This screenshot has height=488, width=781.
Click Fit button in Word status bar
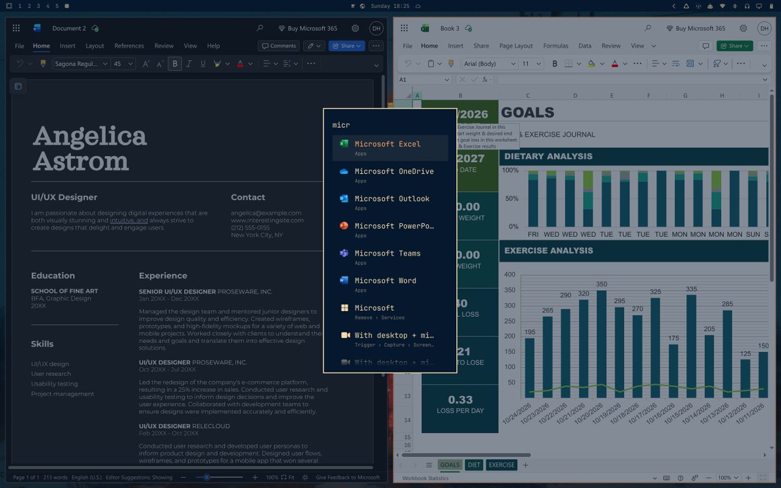point(286,478)
